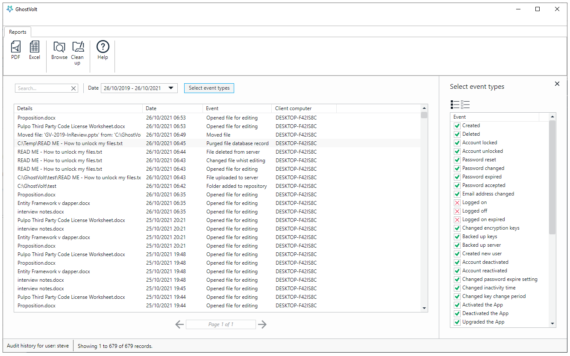Click audit table scrollbar up arrow

[x=424, y=108]
